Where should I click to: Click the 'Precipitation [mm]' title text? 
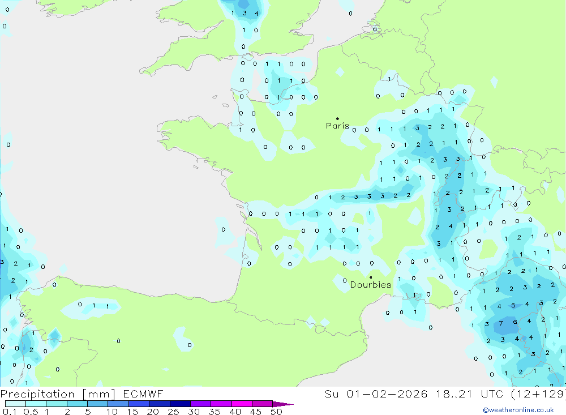[58, 393]
